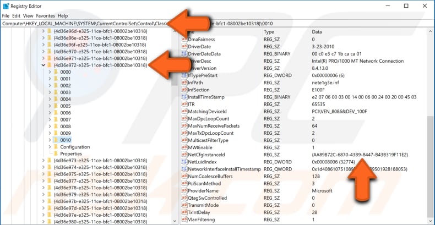Viewport: 435px width, 225px height.
Task: Click the values pane vertical scrollbar thumb
Action: click(429, 166)
